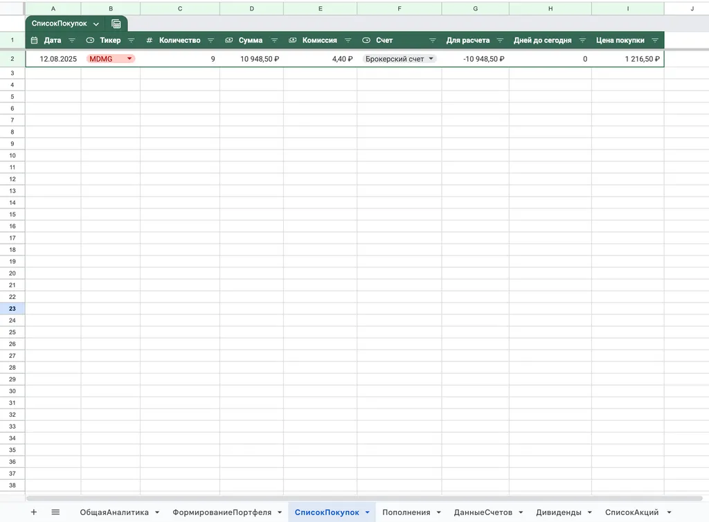Screen dimensions: 709x522
Task: Open the ОбщаяАналитика tab options arrow
Action: (x=157, y=512)
